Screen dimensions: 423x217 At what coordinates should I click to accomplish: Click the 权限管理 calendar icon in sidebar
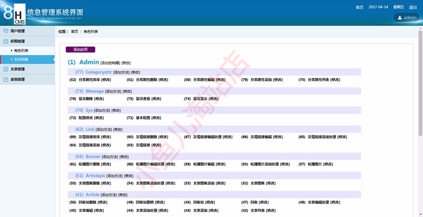pos(6,41)
